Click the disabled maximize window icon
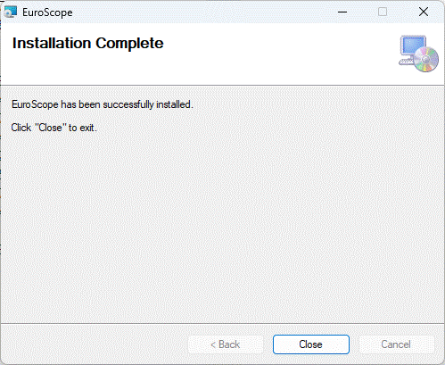The width and height of the screenshot is (445, 365). click(383, 12)
